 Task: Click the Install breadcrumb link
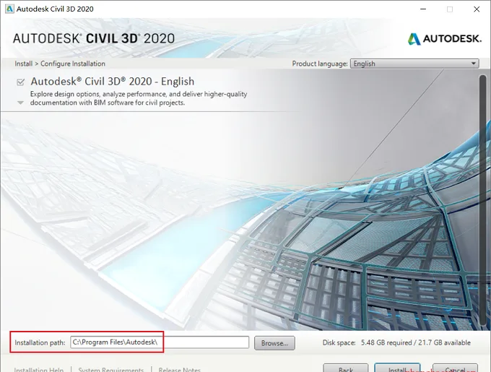(x=24, y=64)
